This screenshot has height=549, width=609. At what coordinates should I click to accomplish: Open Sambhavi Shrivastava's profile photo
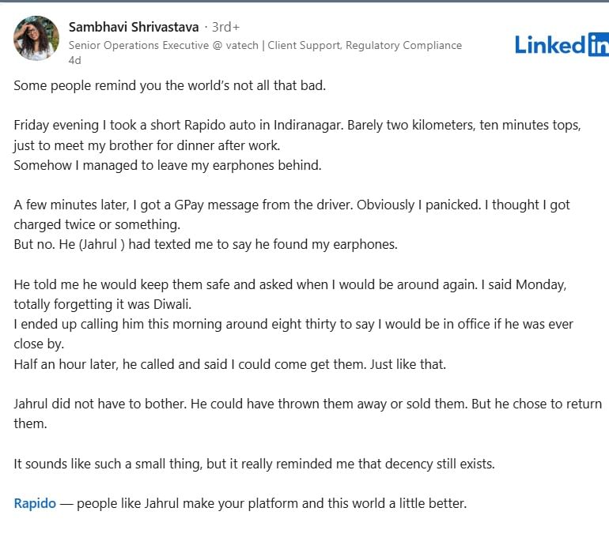(36, 39)
